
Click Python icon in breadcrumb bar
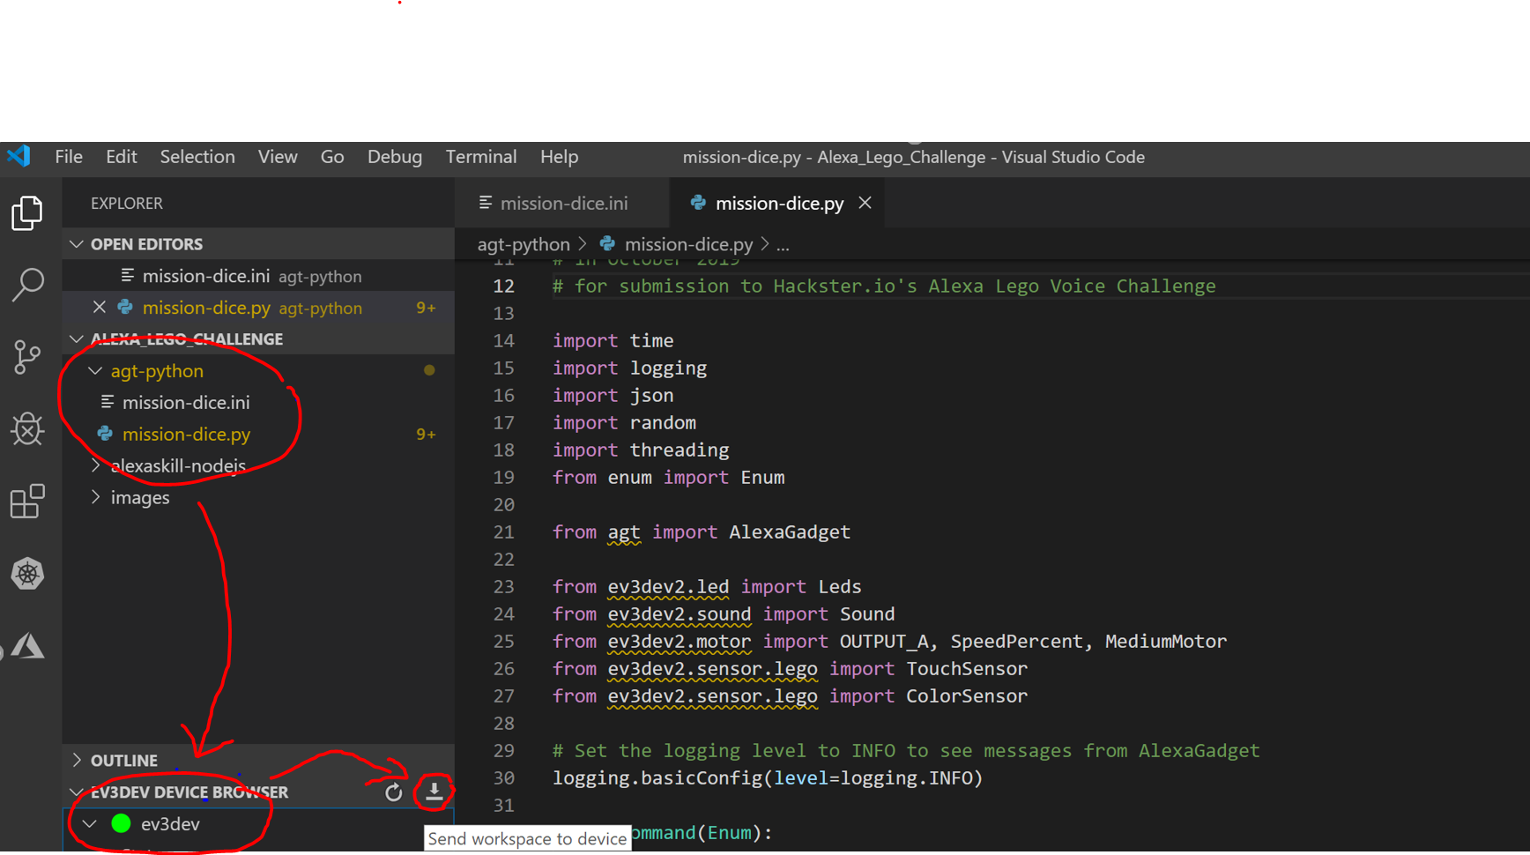tap(607, 244)
